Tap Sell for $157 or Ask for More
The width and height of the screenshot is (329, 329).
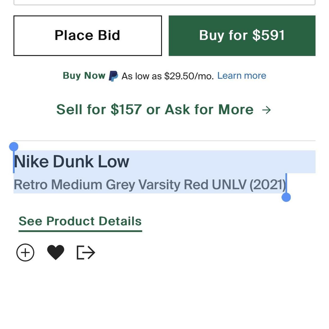pos(155,109)
